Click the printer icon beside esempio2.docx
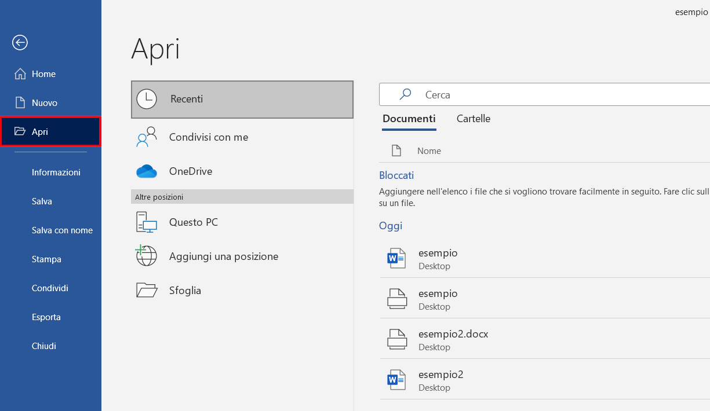 (397, 339)
